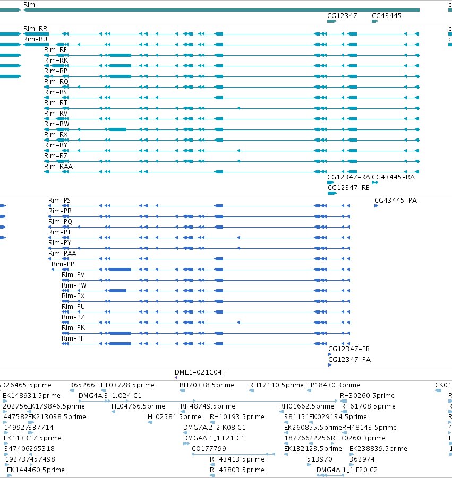Select the Rim-PS protein label
Image resolution: width=452 pixels, height=478 pixels.
pos(59,201)
